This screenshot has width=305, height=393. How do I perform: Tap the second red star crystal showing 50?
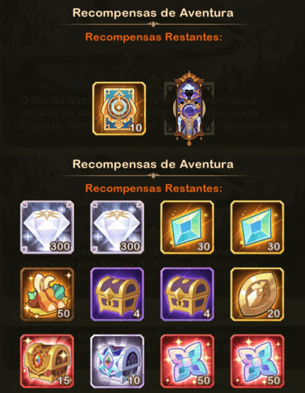[x=257, y=361]
